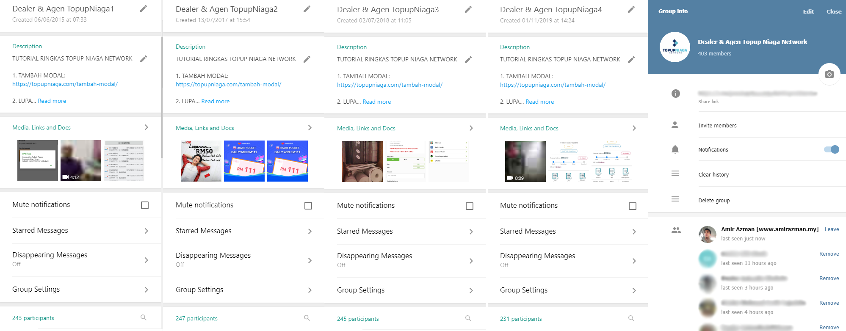Remove member last seen 11 hours ago
Image resolution: width=846 pixels, height=331 pixels.
click(x=829, y=254)
